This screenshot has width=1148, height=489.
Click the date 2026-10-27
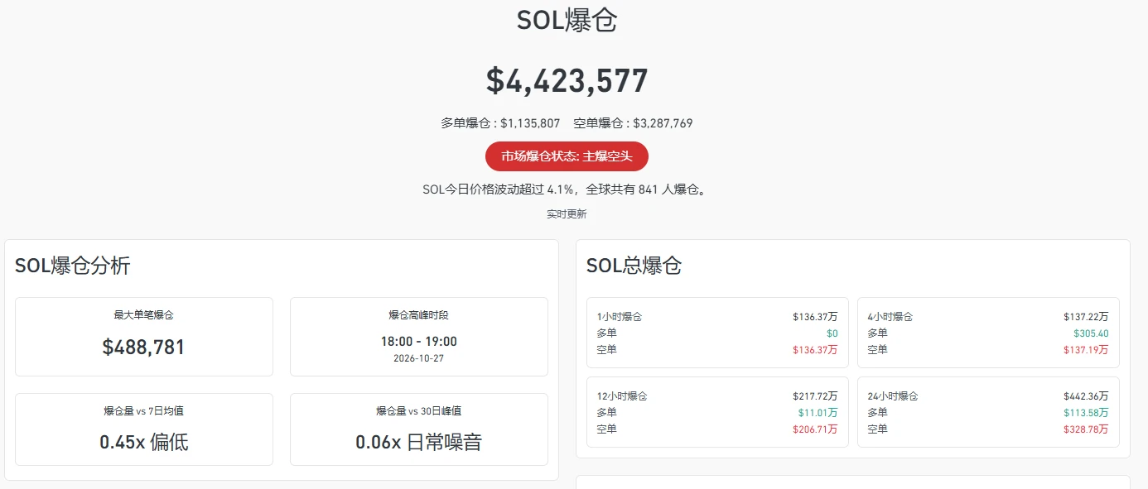[419, 359]
